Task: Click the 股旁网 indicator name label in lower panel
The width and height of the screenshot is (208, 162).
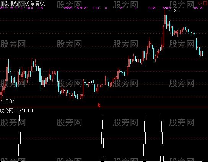Action: pos(7,111)
